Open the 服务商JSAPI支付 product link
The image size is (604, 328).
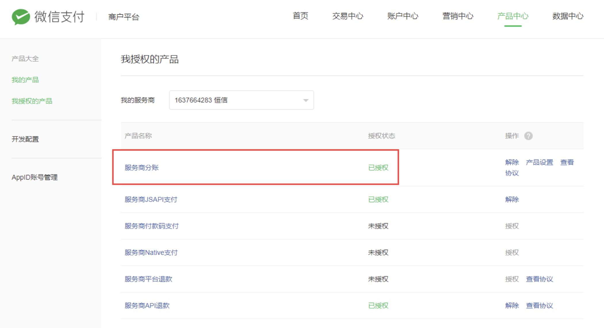tap(151, 199)
